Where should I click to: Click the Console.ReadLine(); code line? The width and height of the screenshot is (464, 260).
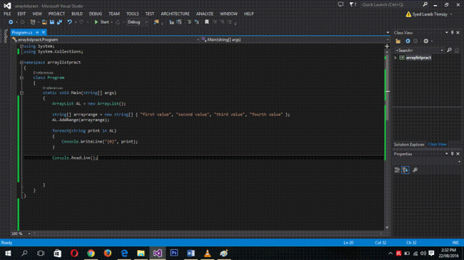(74, 158)
